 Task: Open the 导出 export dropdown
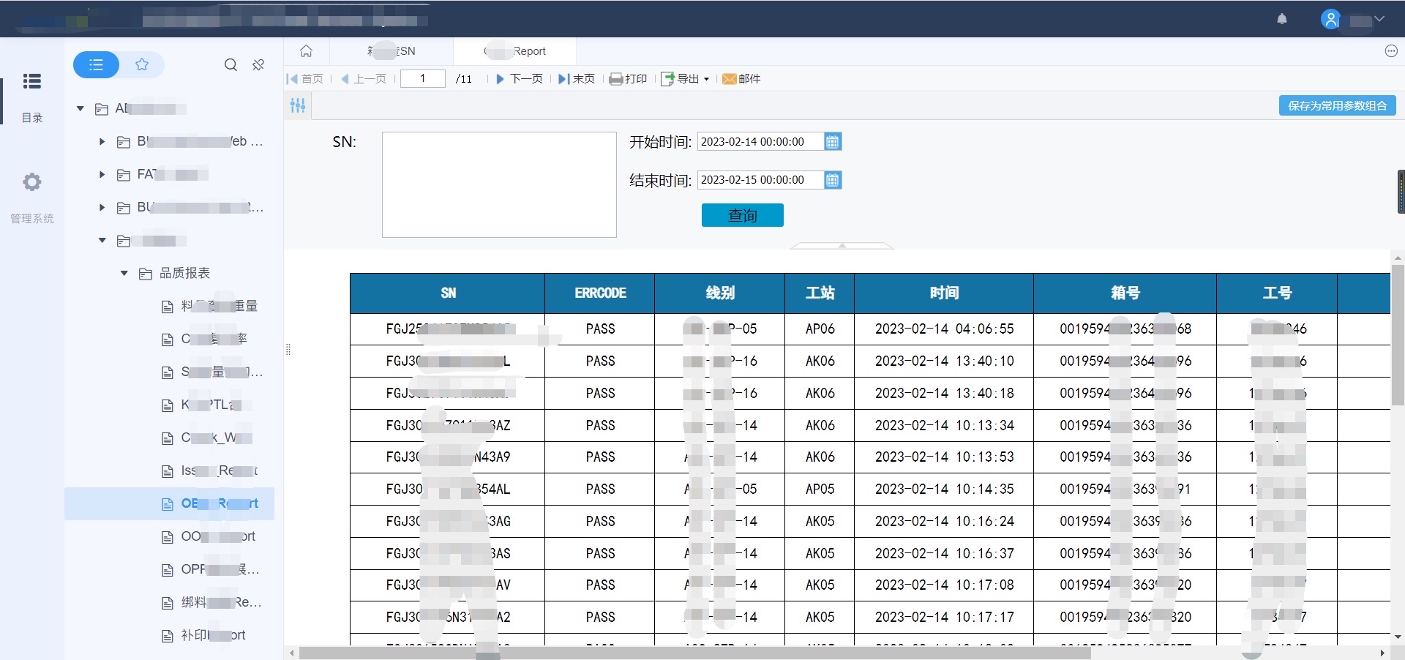[x=686, y=79]
